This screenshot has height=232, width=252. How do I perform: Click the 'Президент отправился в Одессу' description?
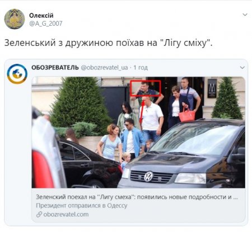coord(82,206)
